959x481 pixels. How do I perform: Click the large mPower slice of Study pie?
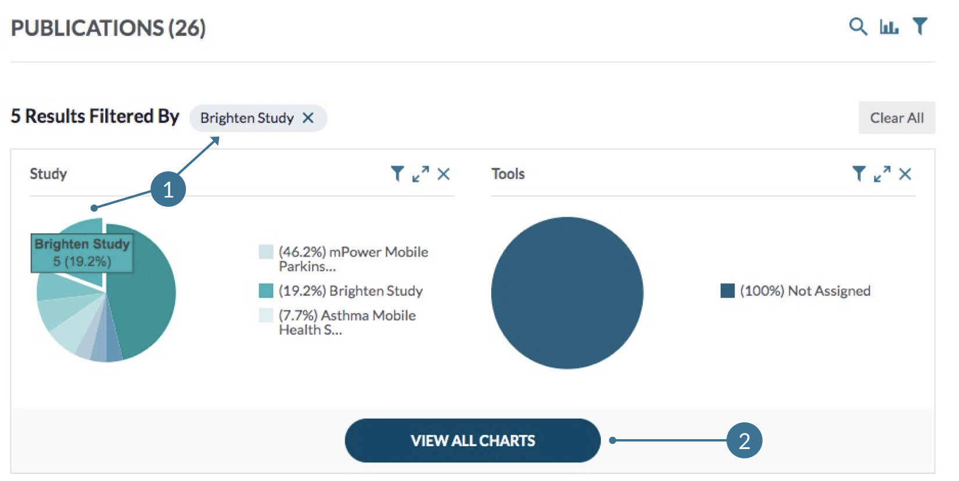point(142,290)
